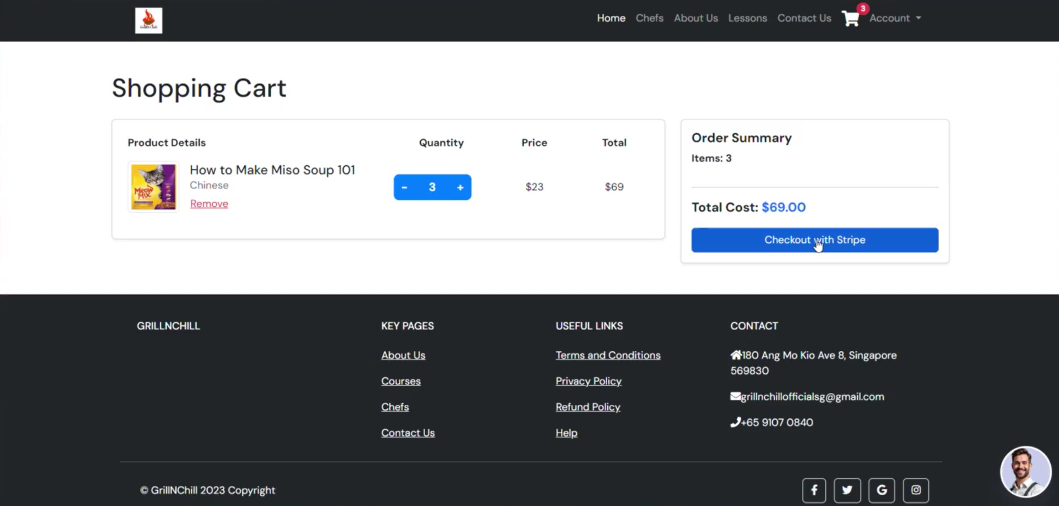Checkout with Stripe
1059x506 pixels.
[815, 240]
